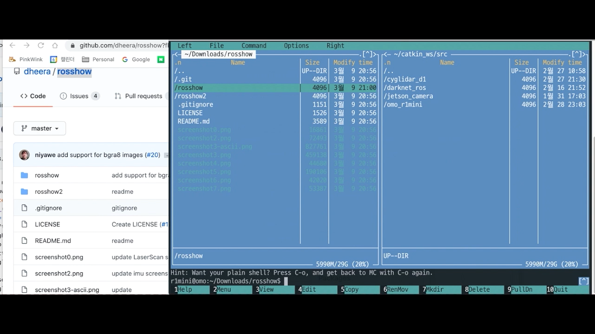Click the 2 Menu function key button

[x=233, y=289]
